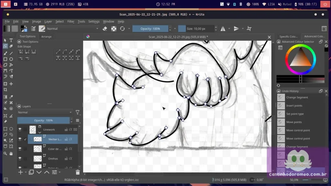This screenshot has height=186, width=331.
Task: Add a new layer with the plus button
Action: pos(20,172)
